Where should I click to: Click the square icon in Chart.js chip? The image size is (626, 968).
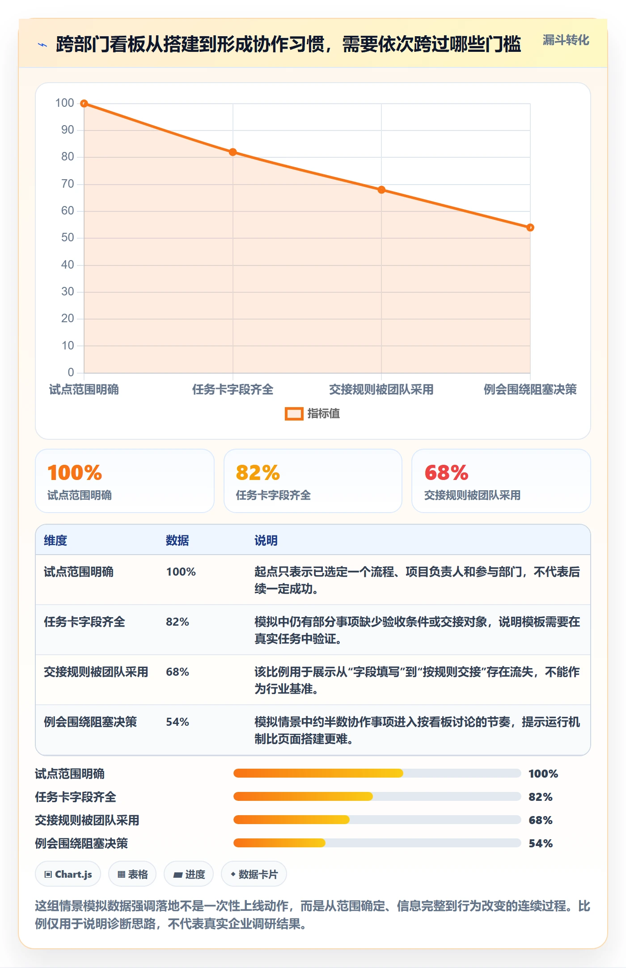point(48,875)
